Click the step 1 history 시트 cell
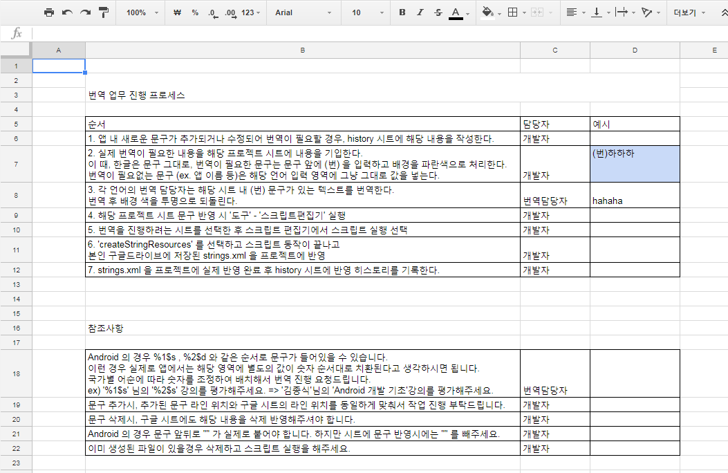 click(x=303, y=138)
